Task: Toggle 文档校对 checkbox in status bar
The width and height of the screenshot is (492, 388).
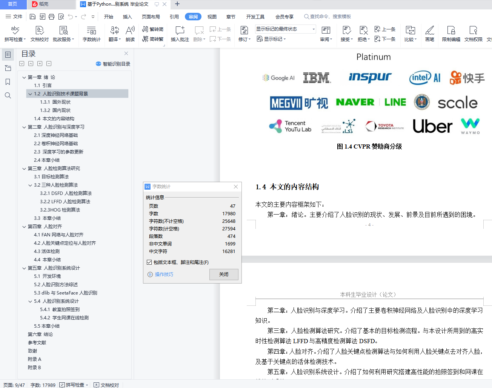Action: tap(96, 385)
